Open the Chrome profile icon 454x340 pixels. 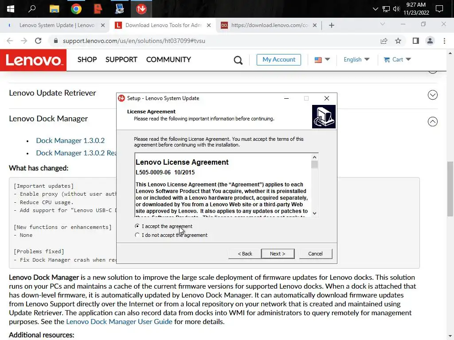click(x=430, y=41)
